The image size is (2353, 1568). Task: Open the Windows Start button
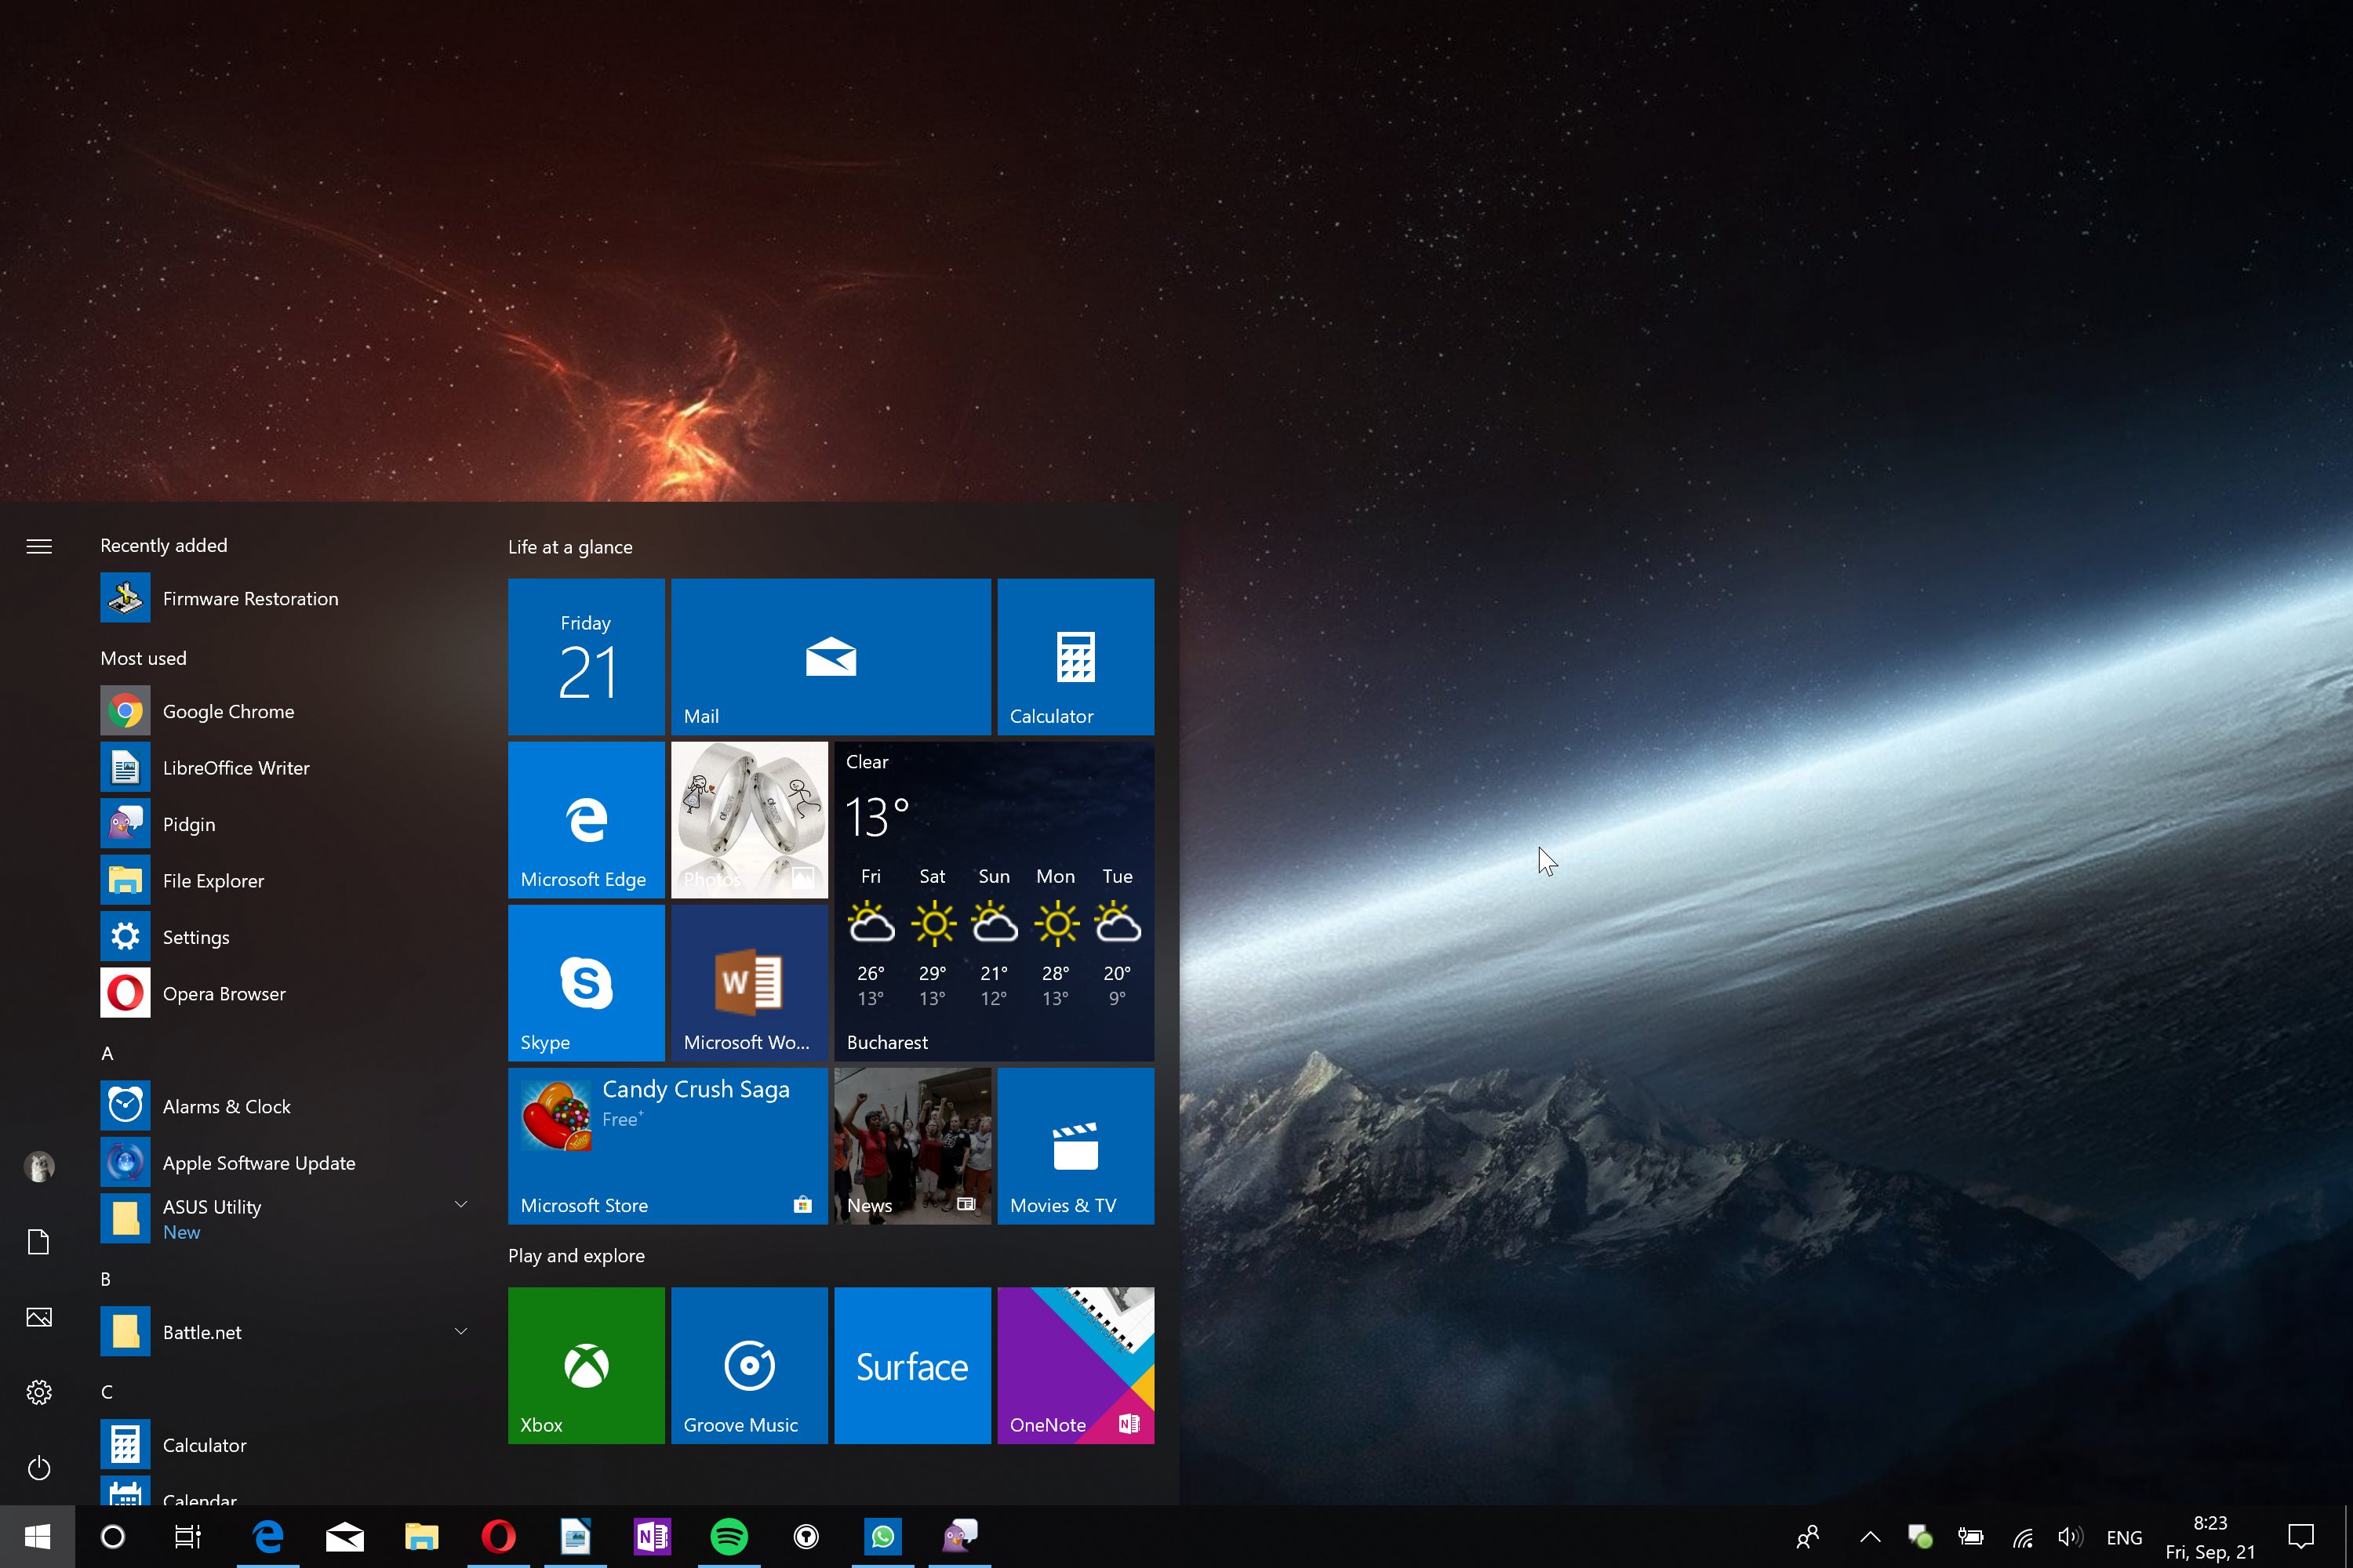37,1536
